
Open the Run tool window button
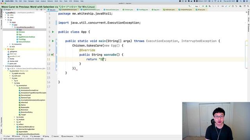click(7, 136)
